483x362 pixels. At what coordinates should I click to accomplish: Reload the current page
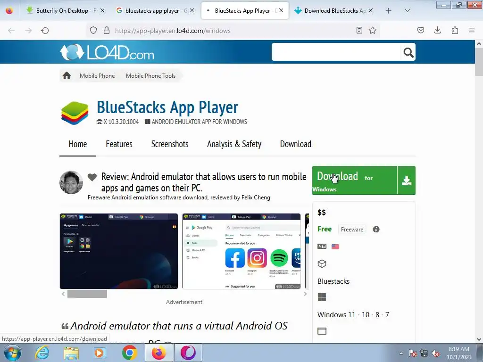45,31
